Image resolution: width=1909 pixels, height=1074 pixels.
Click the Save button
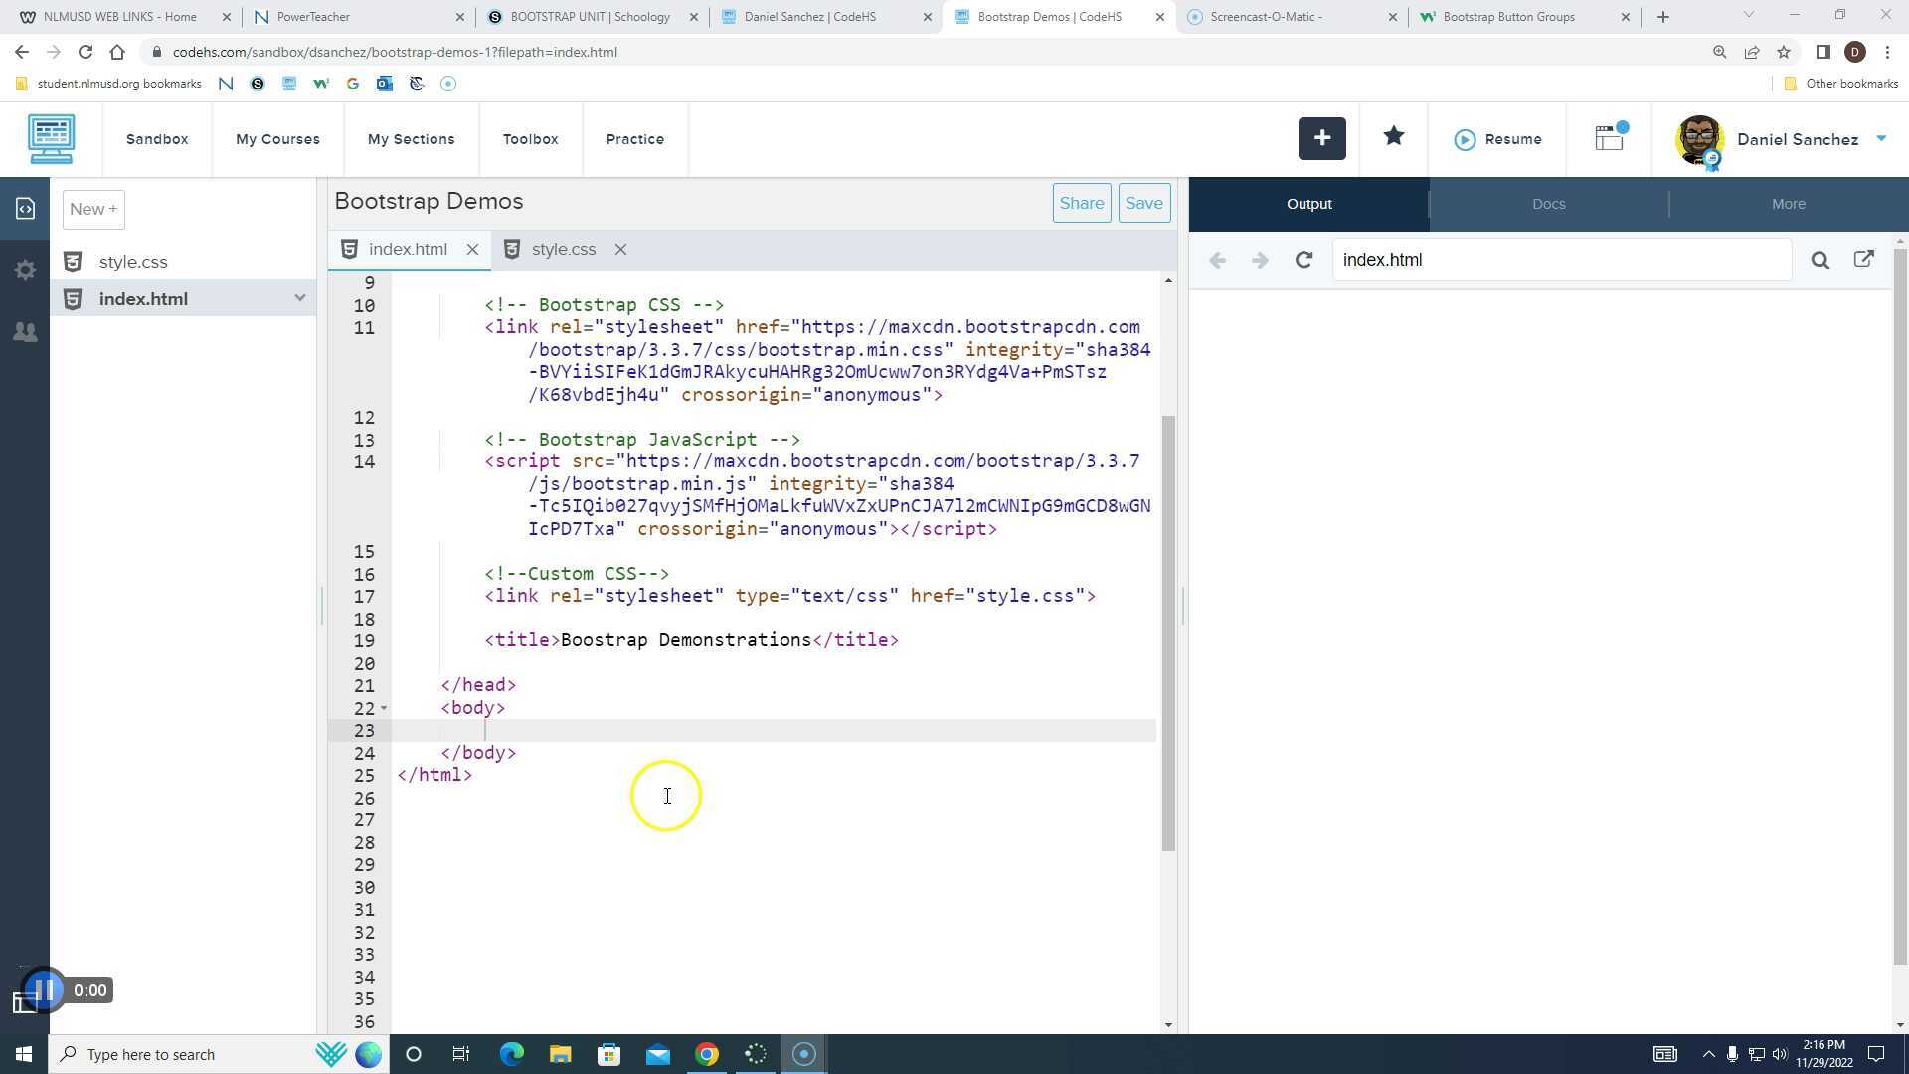coord(1143,204)
